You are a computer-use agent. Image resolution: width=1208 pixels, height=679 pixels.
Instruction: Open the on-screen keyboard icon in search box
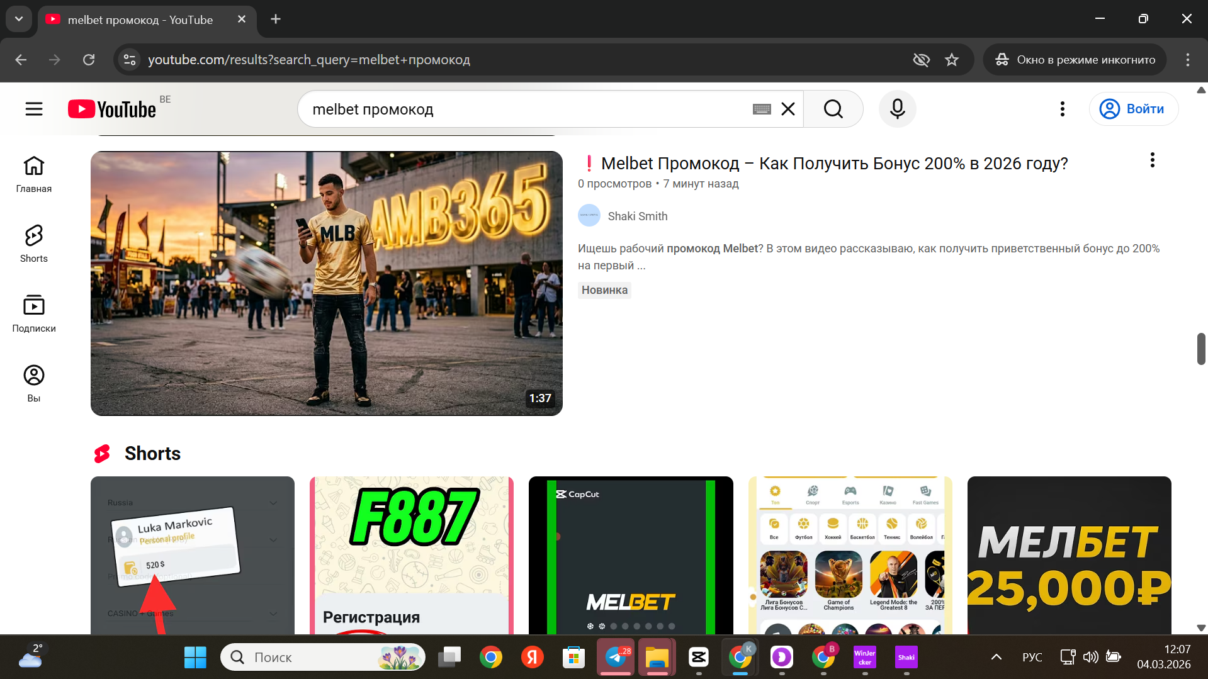tap(762, 109)
